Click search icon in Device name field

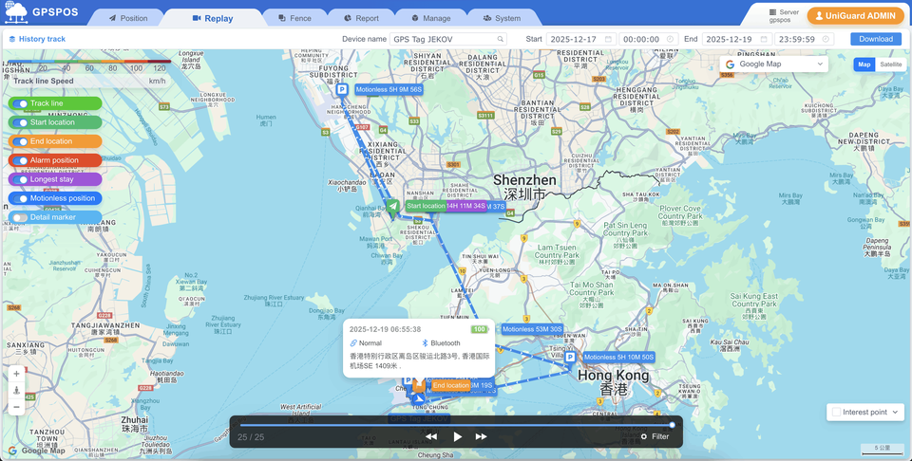pyautogui.click(x=500, y=39)
